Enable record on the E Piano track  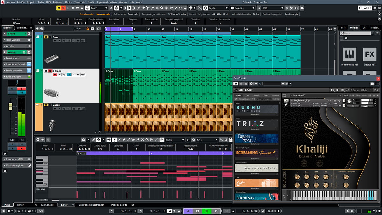(55, 75)
